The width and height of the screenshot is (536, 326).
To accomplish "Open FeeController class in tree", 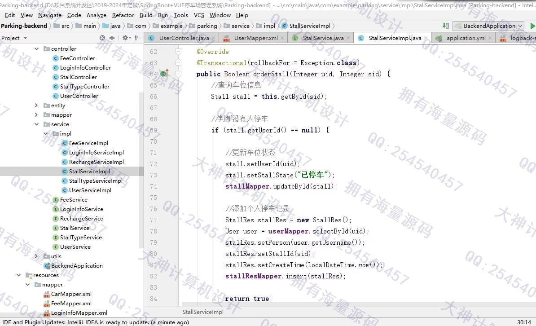I will (x=74, y=58).
